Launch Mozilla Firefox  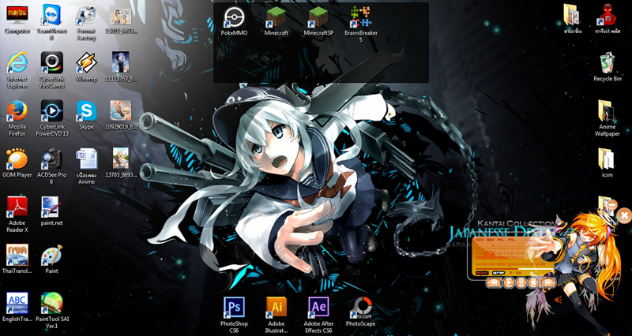[17, 118]
